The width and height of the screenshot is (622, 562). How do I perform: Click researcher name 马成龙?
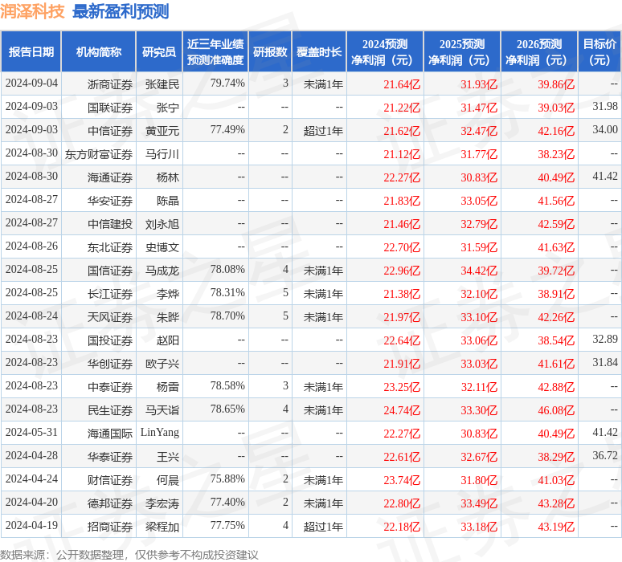(x=162, y=271)
